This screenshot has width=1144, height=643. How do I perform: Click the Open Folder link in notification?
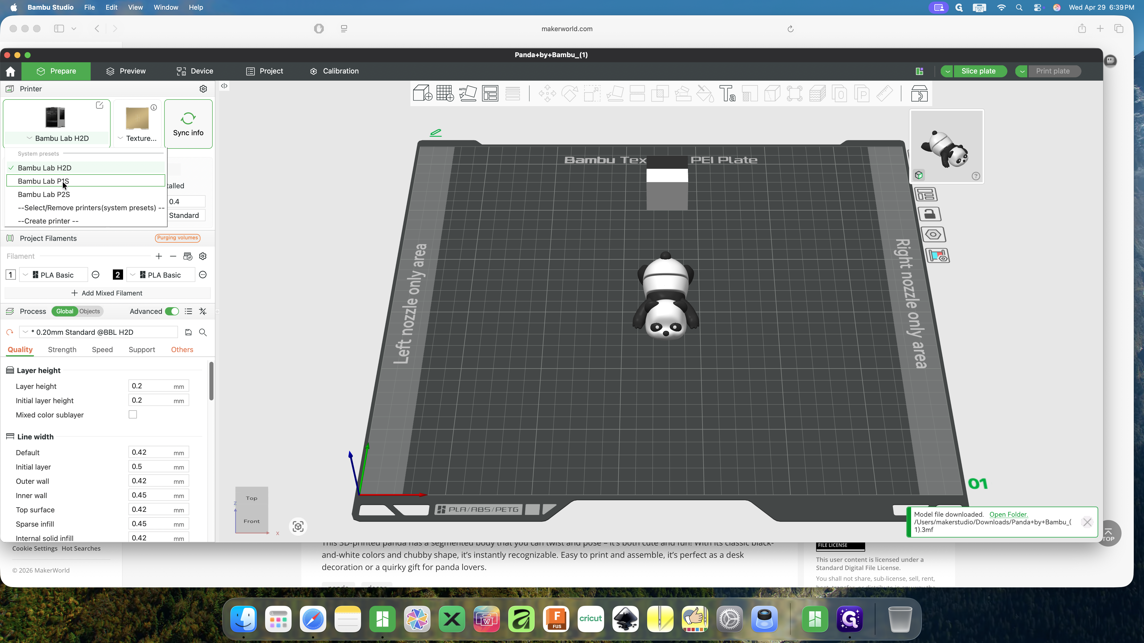coord(1009,514)
